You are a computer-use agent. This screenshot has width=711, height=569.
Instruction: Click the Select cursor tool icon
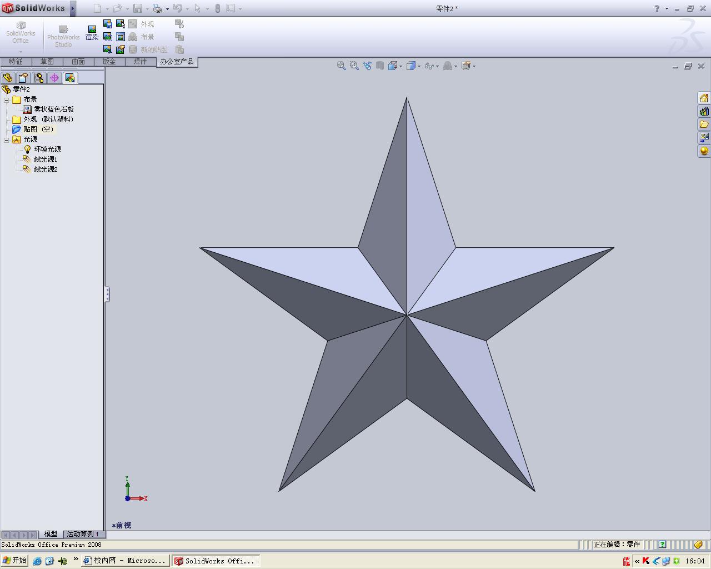pos(198,8)
